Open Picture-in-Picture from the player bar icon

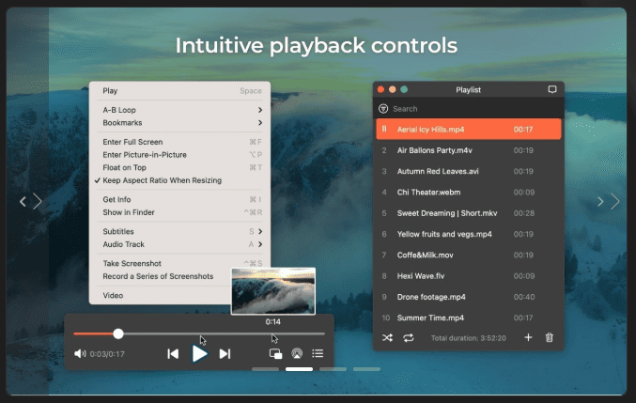pyautogui.click(x=275, y=354)
